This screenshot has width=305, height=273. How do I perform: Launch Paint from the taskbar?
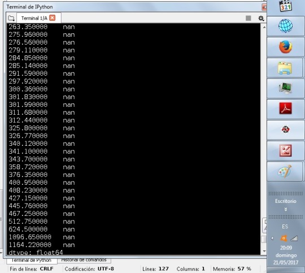click(x=285, y=171)
